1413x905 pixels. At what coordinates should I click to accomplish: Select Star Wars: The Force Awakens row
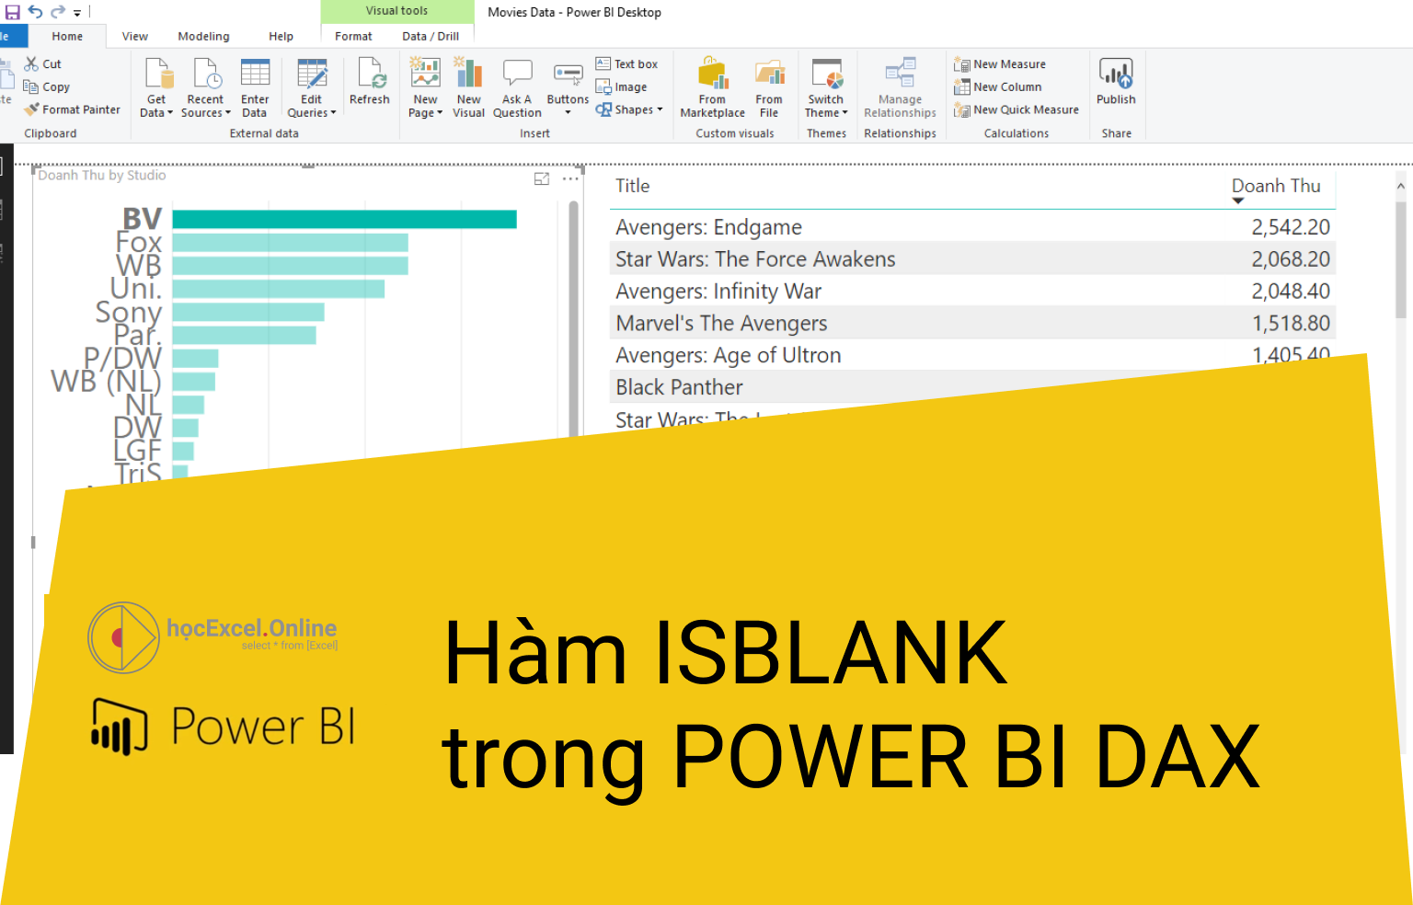point(972,258)
